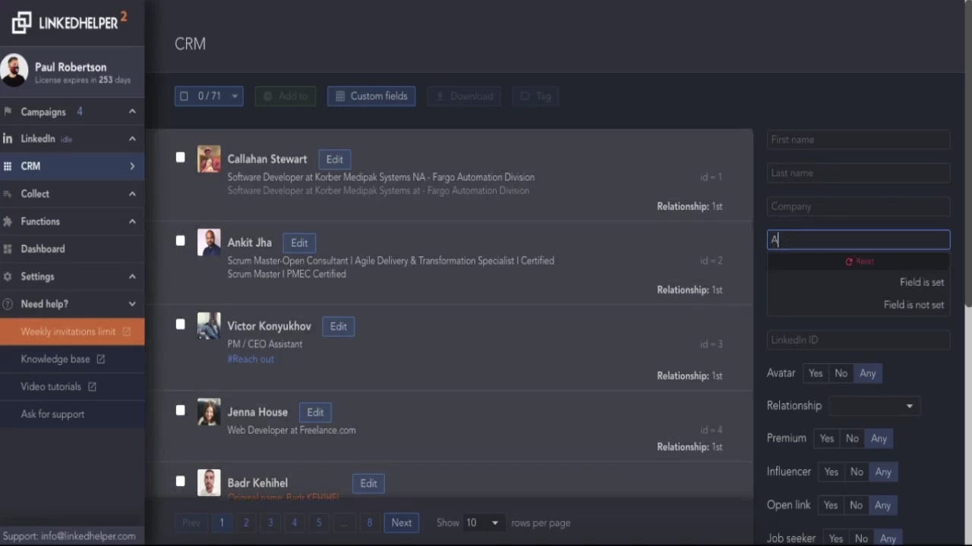This screenshot has width=972, height=546.
Task: Select the checkbox for Ankit Jha
Action: pyautogui.click(x=180, y=241)
